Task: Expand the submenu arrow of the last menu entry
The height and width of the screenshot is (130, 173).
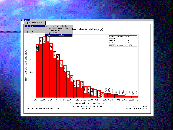Action: (44, 32)
